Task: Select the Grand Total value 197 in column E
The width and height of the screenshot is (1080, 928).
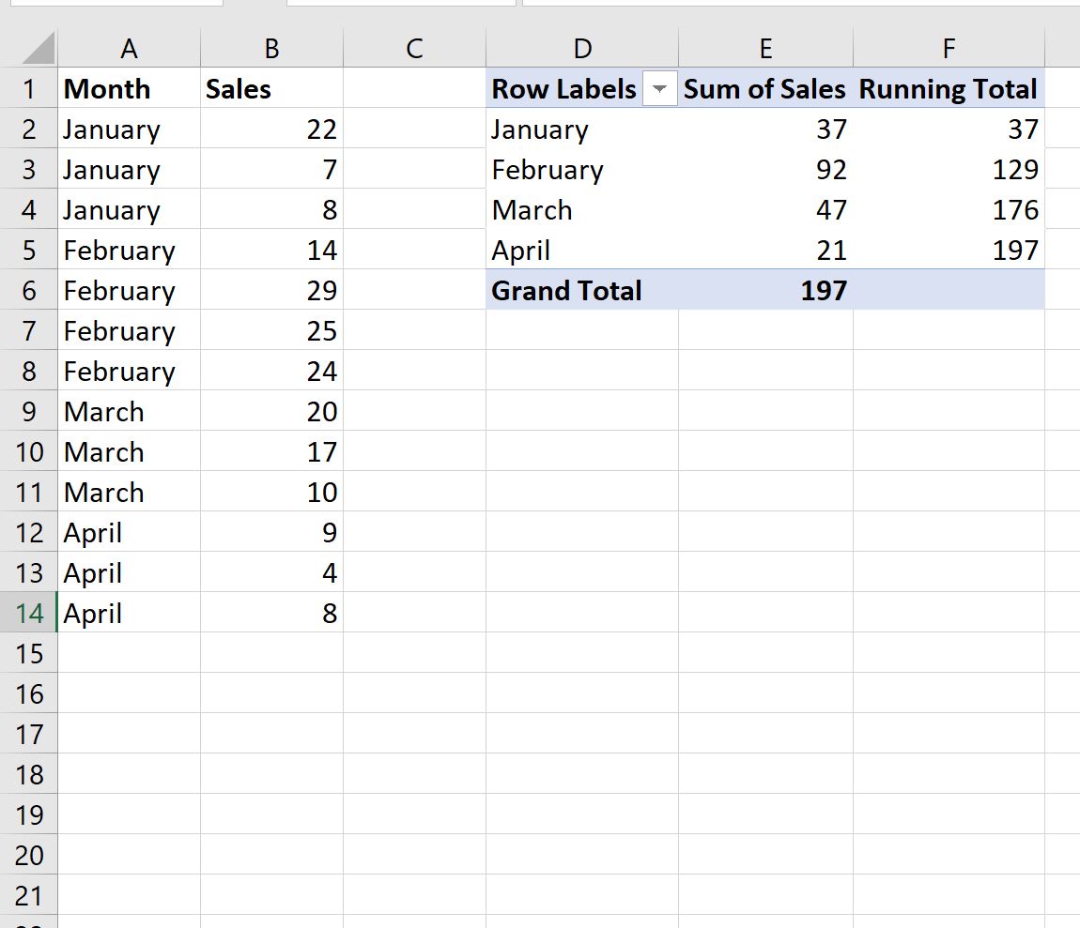Action: pyautogui.click(x=765, y=291)
